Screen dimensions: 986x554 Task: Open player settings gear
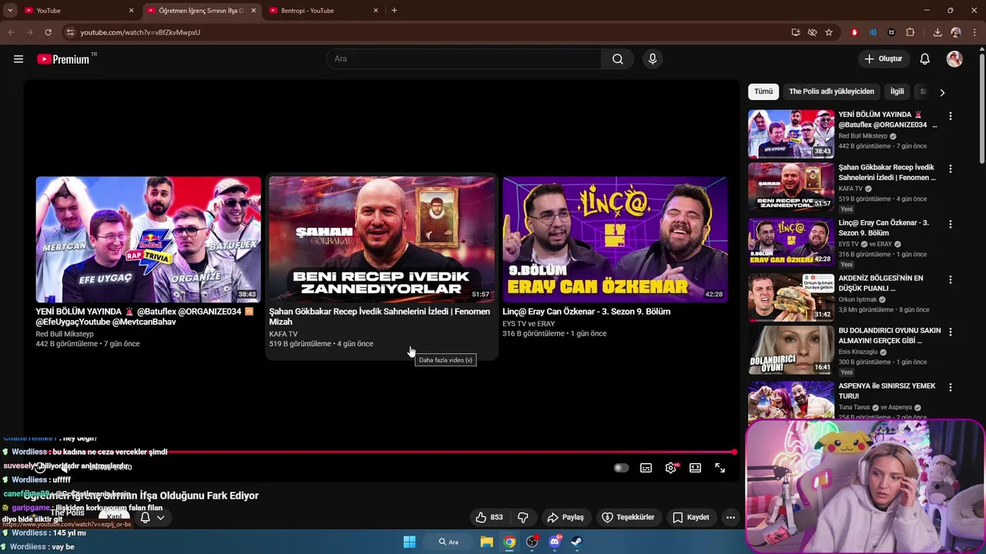672,468
